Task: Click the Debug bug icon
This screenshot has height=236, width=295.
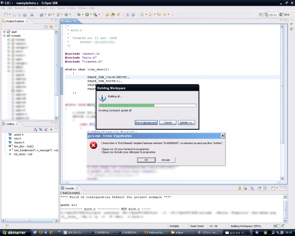Action: coord(79,14)
